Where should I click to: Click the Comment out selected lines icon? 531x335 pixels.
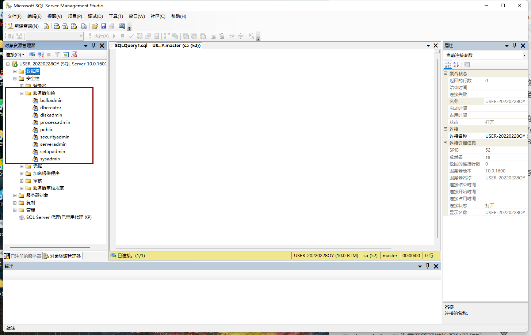(x=213, y=36)
